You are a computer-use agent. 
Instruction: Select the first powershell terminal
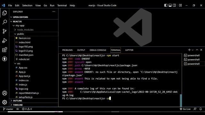click(193, 55)
